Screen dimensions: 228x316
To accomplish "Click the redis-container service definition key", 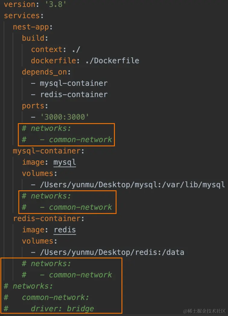I will click(x=47, y=219).
